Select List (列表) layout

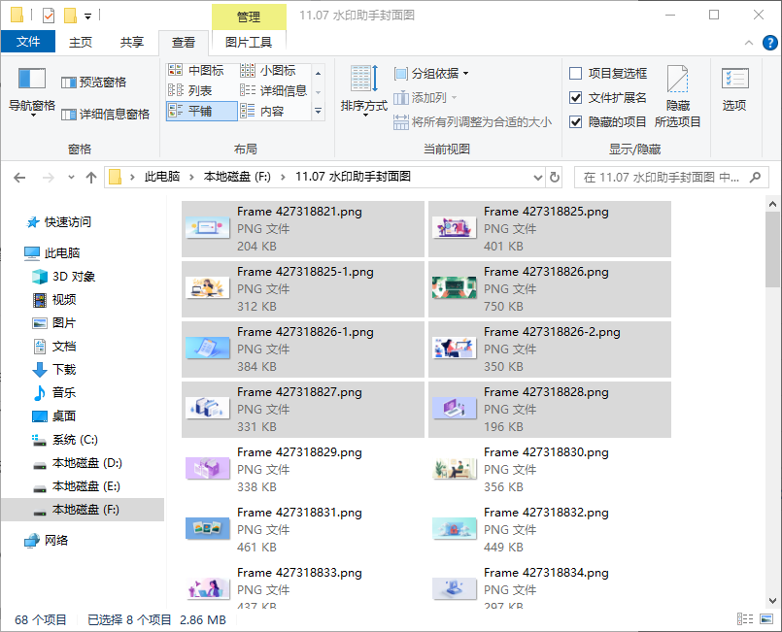click(x=190, y=90)
